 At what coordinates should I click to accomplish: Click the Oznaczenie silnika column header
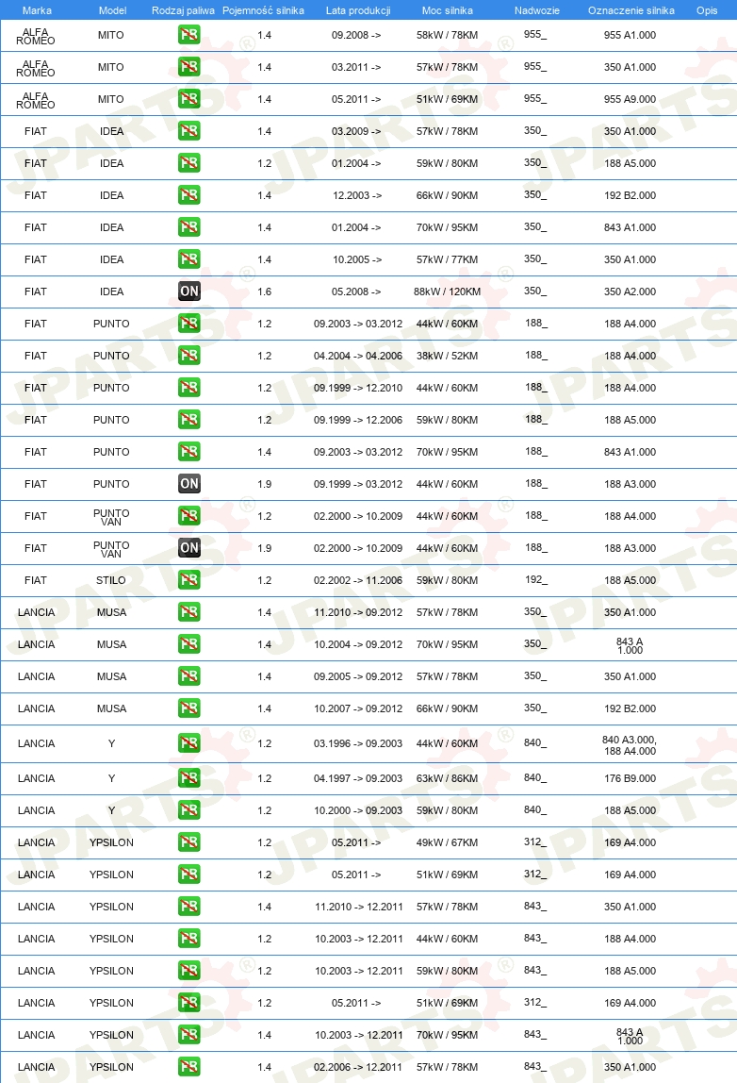(x=631, y=10)
